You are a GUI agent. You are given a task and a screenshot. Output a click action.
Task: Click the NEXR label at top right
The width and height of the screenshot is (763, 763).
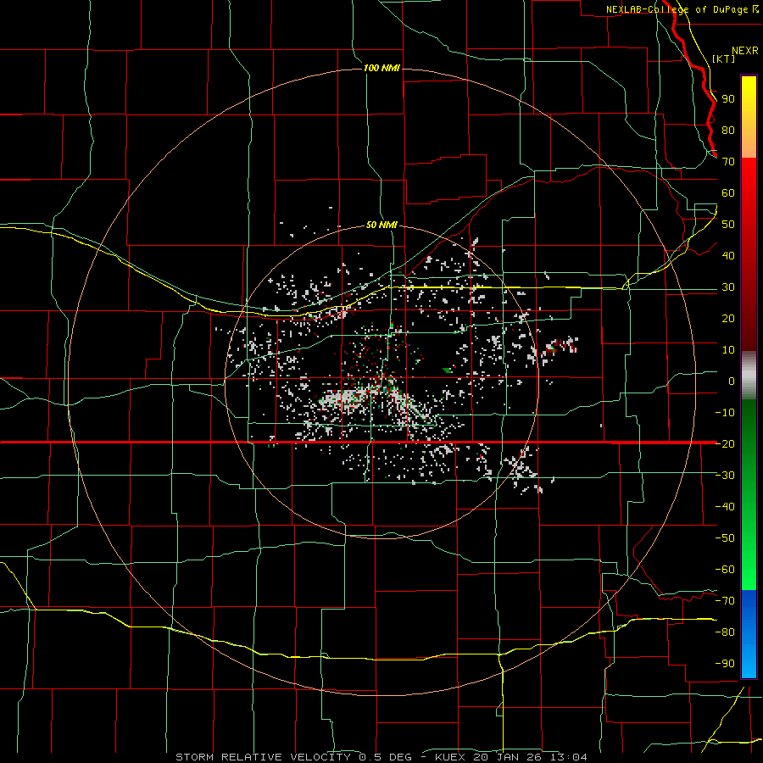click(x=745, y=51)
